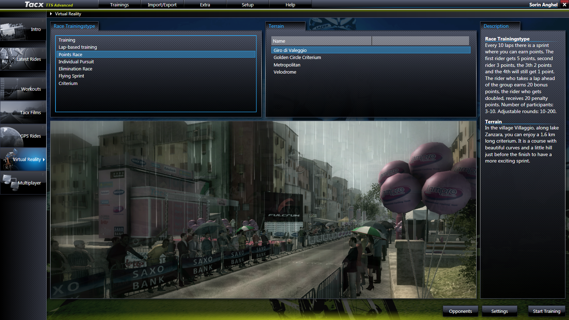This screenshot has height=320, width=569.
Task: Choose the Metropolitan terrain
Action: 371,65
